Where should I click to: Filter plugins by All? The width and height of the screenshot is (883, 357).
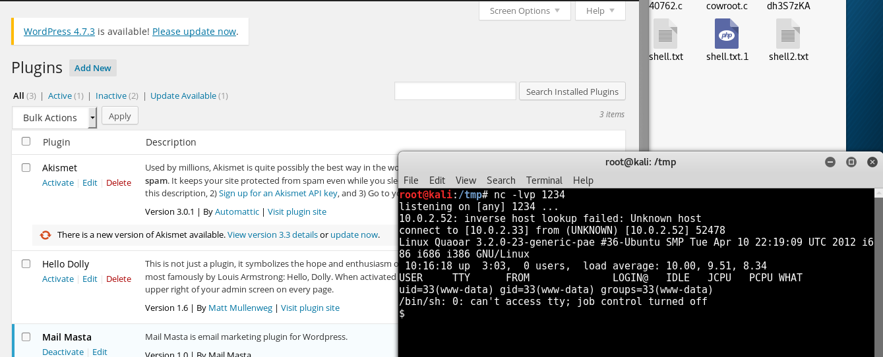click(18, 96)
